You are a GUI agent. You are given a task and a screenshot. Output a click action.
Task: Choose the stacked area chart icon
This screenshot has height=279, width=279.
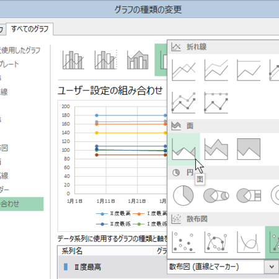(x=216, y=149)
